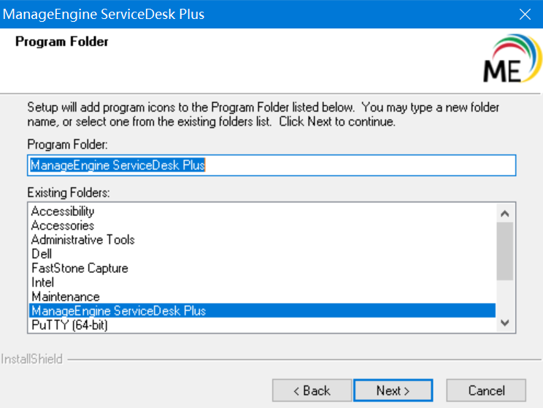543x408 pixels.
Task: Select the Intel folder entry
Action: [x=42, y=282]
